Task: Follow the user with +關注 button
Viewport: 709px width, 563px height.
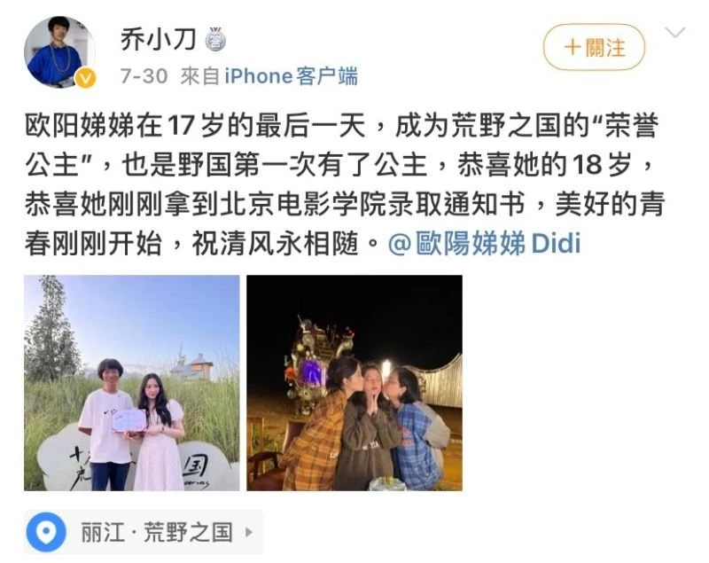Action: (x=594, y=47)
